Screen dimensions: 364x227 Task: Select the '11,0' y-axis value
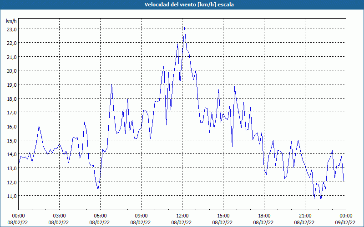12,196
